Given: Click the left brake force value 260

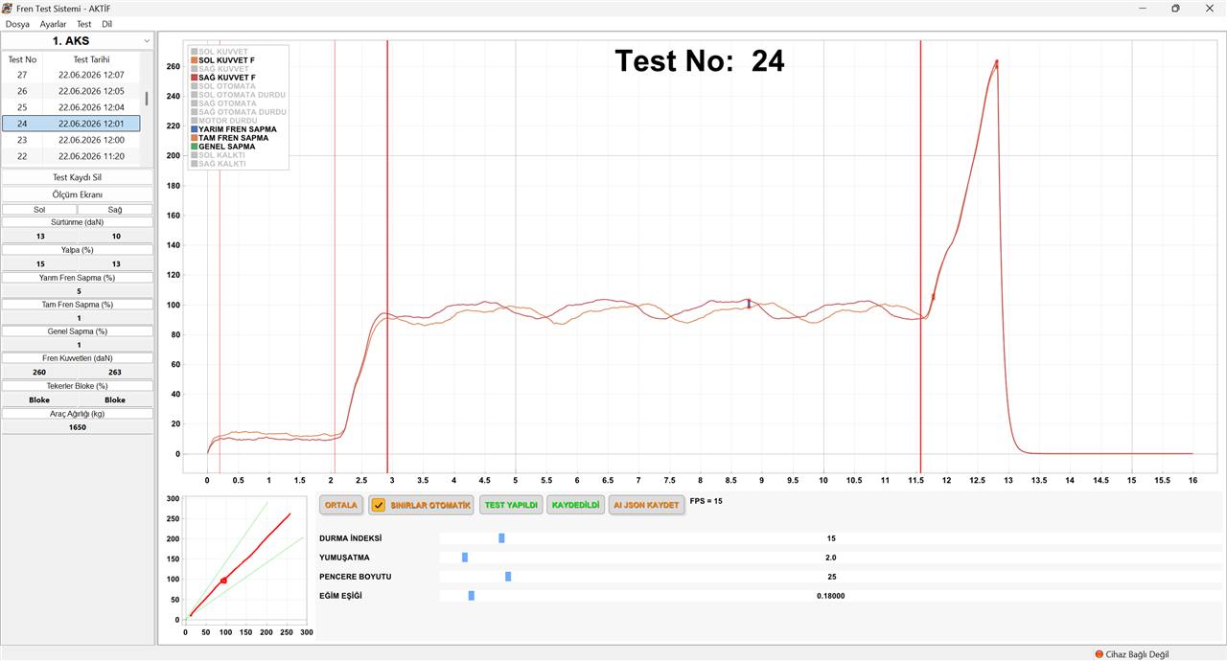Looking at the screenshot, I should 39,372.
